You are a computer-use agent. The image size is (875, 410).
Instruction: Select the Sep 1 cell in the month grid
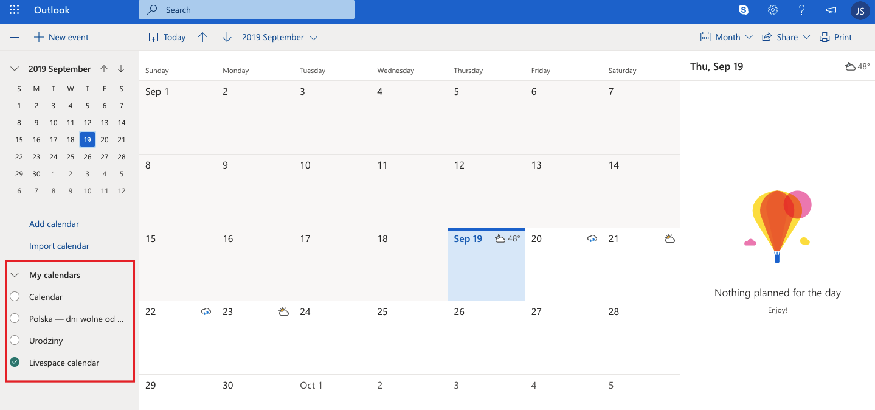(178, 117)
